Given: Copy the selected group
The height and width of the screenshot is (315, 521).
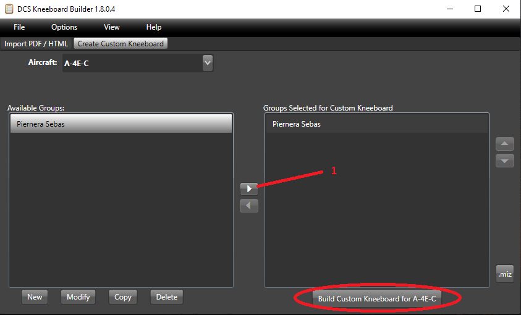Looking at the screenshot, I should pyautogui.click(x=122, y=297).
